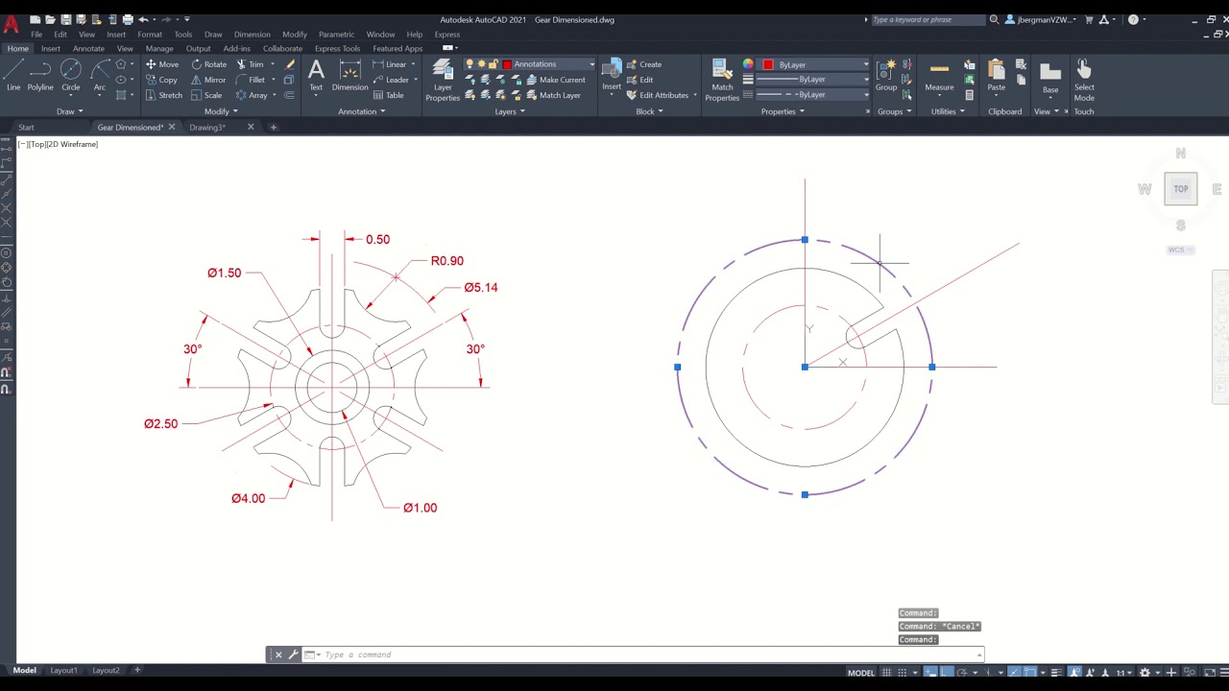The image size is (1229, 691).
Task: Toggle annotation visibility in status bar
Action: 1074,673
